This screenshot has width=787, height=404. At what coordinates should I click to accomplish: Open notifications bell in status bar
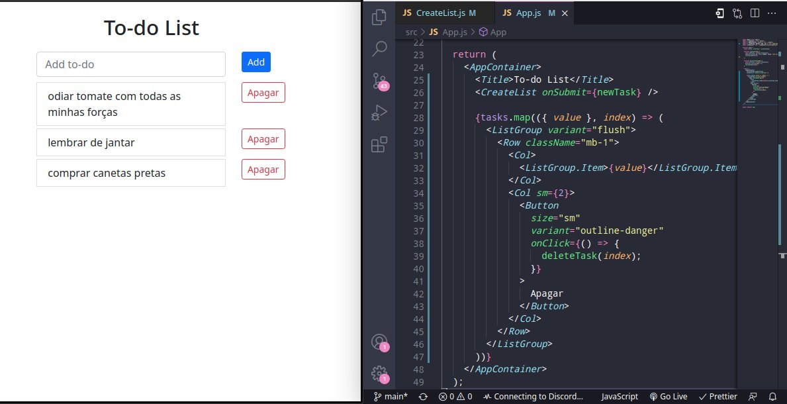point(773,397)
